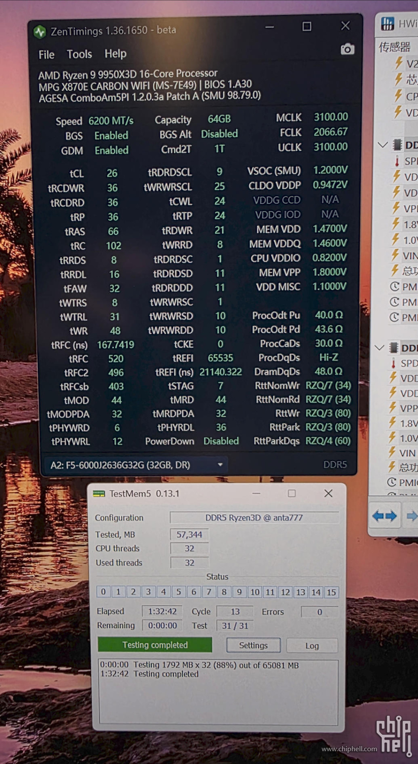
Task: Click status thread box 10 in TestMem5
Action: coord(255,592)
